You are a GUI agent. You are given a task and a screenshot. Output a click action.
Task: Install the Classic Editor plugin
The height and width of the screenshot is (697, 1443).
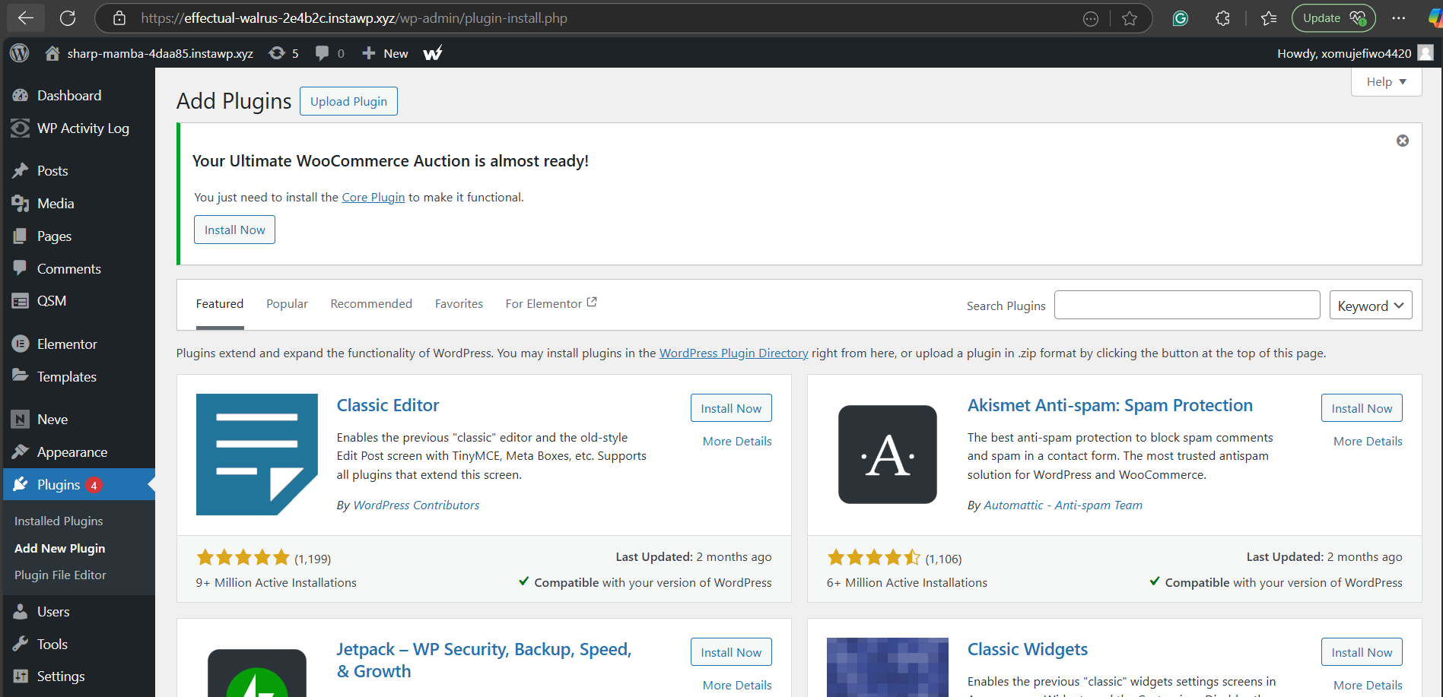click(731, 408)
